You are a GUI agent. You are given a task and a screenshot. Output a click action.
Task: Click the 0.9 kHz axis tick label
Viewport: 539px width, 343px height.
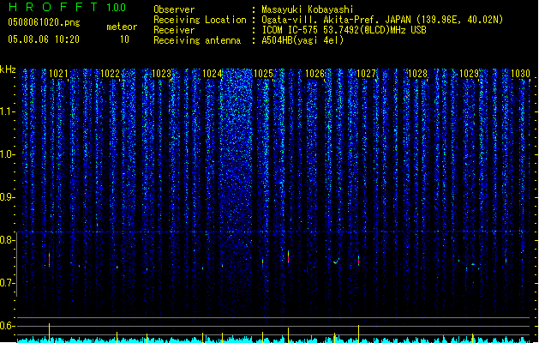[8, 197]
